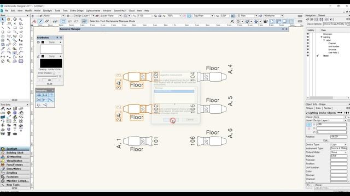The image size is (350, 196).
Task: Toggle Smart Points in Snapping palette
Action: coord(45,100)
